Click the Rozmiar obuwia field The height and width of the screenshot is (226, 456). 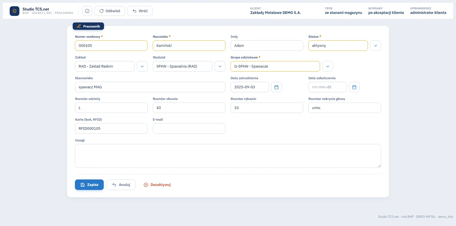(x=189, y=108)
